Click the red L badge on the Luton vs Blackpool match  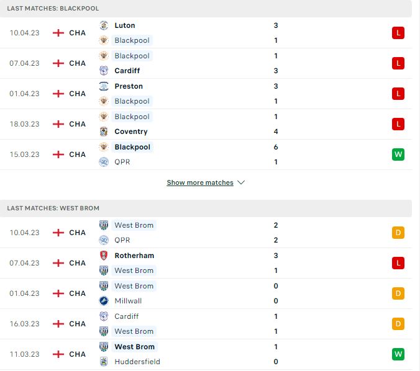[x=398, y=33]
